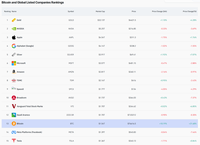Sort by Price Change (24h) header
The image size is (200, 145).
159,12
